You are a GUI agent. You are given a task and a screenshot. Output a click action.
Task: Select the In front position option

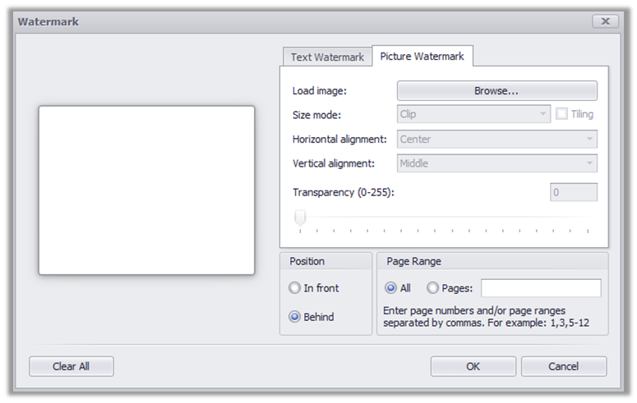point(294,288)
